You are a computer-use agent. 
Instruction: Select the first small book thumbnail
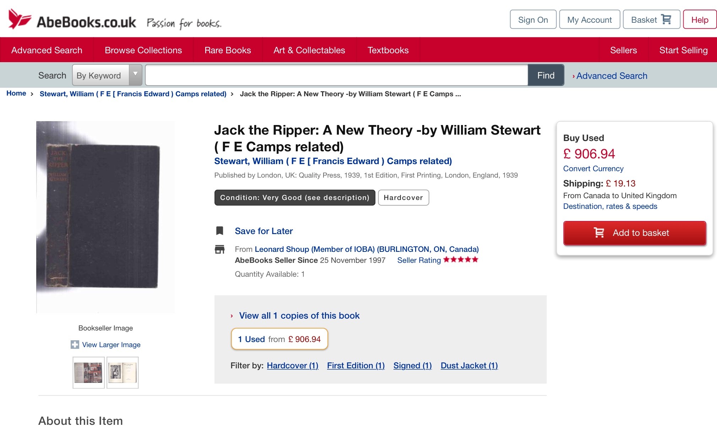coord(88,373)
